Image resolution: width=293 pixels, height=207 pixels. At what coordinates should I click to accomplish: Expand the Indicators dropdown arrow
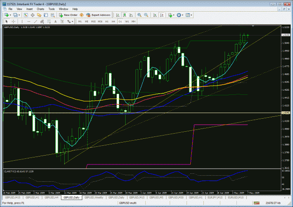(173, 15)
